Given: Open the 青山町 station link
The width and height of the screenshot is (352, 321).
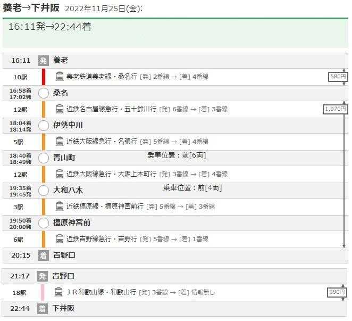Looking at the screenshot, I should 64,158.
